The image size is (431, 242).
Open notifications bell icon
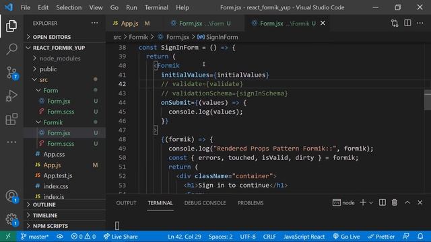pyautogui.click(x=420, y=236)
